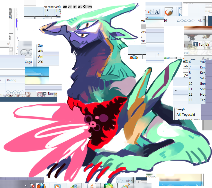This screenshot has width=212, height=188.
Task: Click the Tumblr bookmark link
Action: point(204,44)
